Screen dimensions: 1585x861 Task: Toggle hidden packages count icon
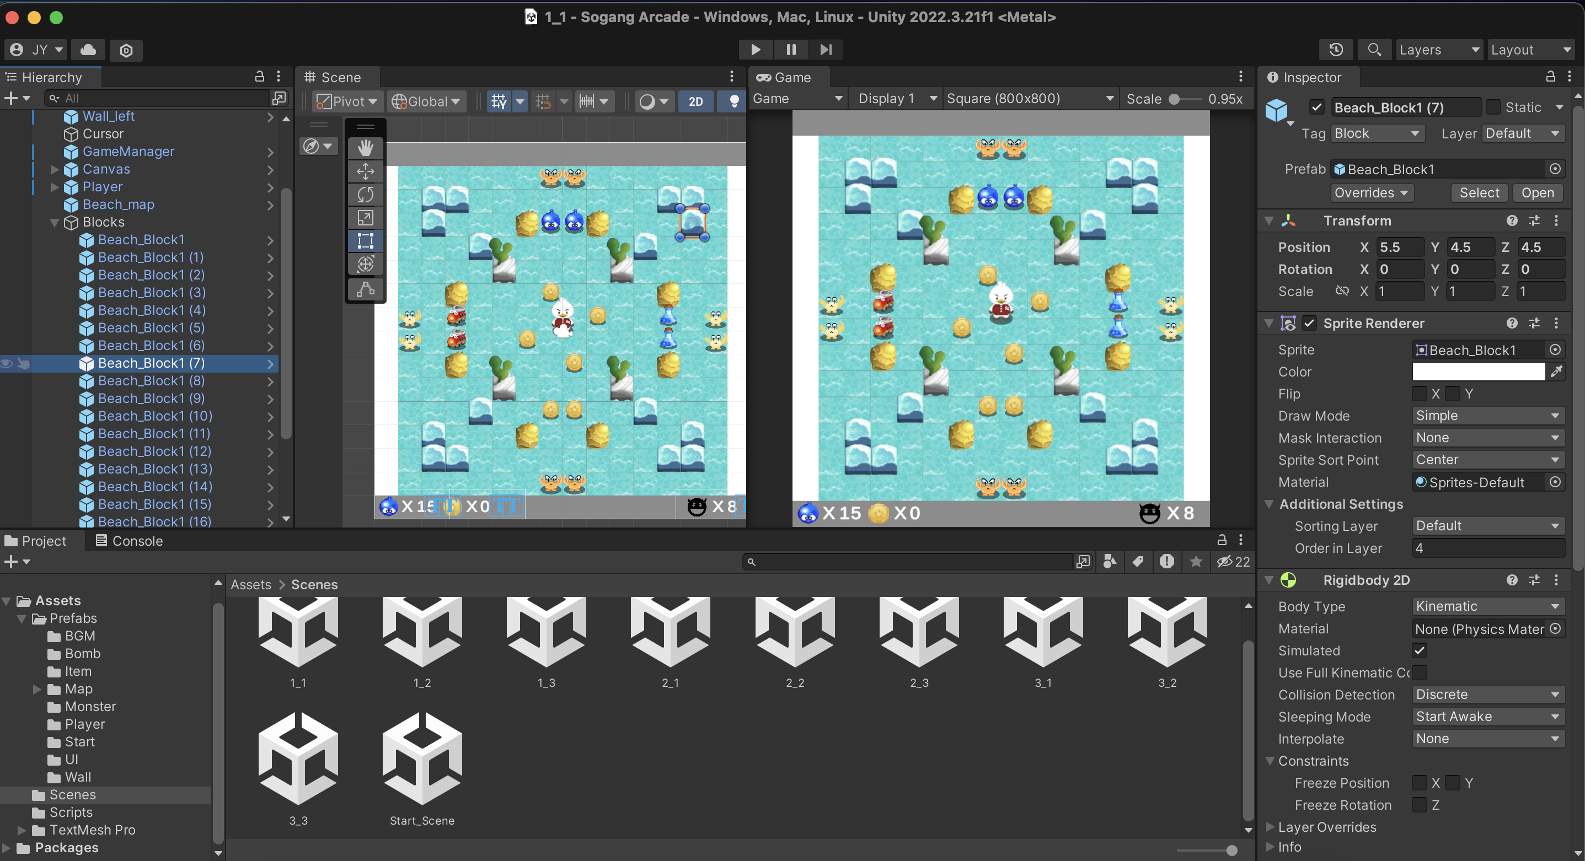[1233, 562]
